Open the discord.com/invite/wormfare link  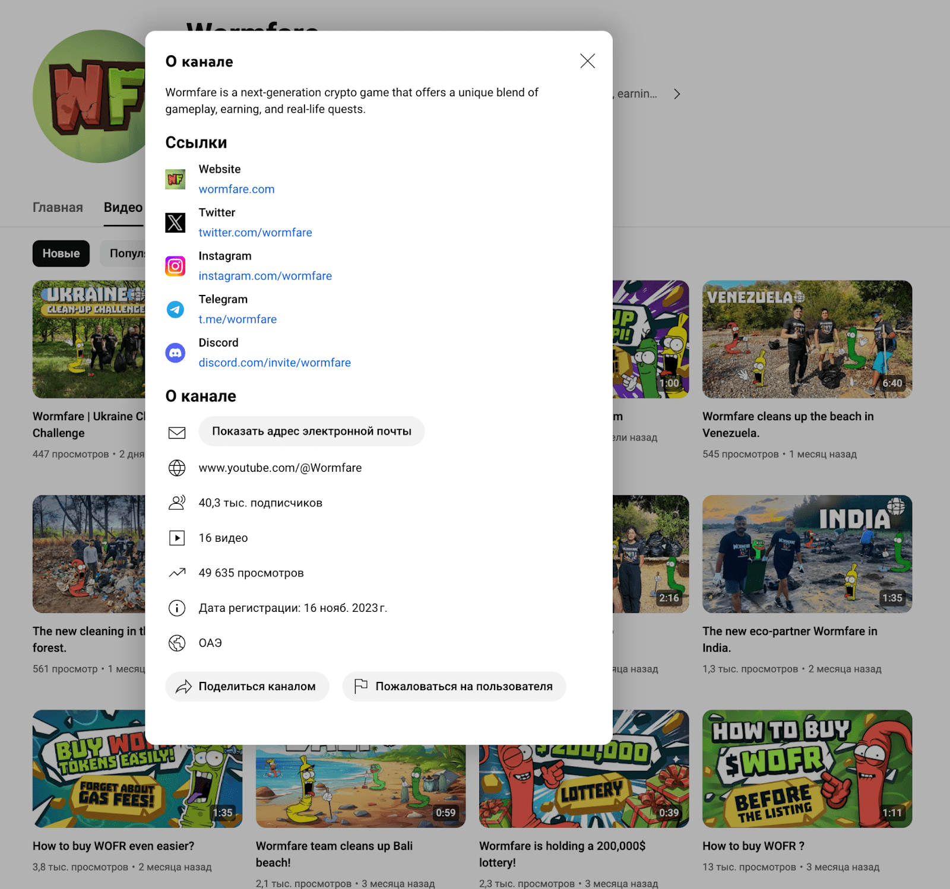coord(274,363)
